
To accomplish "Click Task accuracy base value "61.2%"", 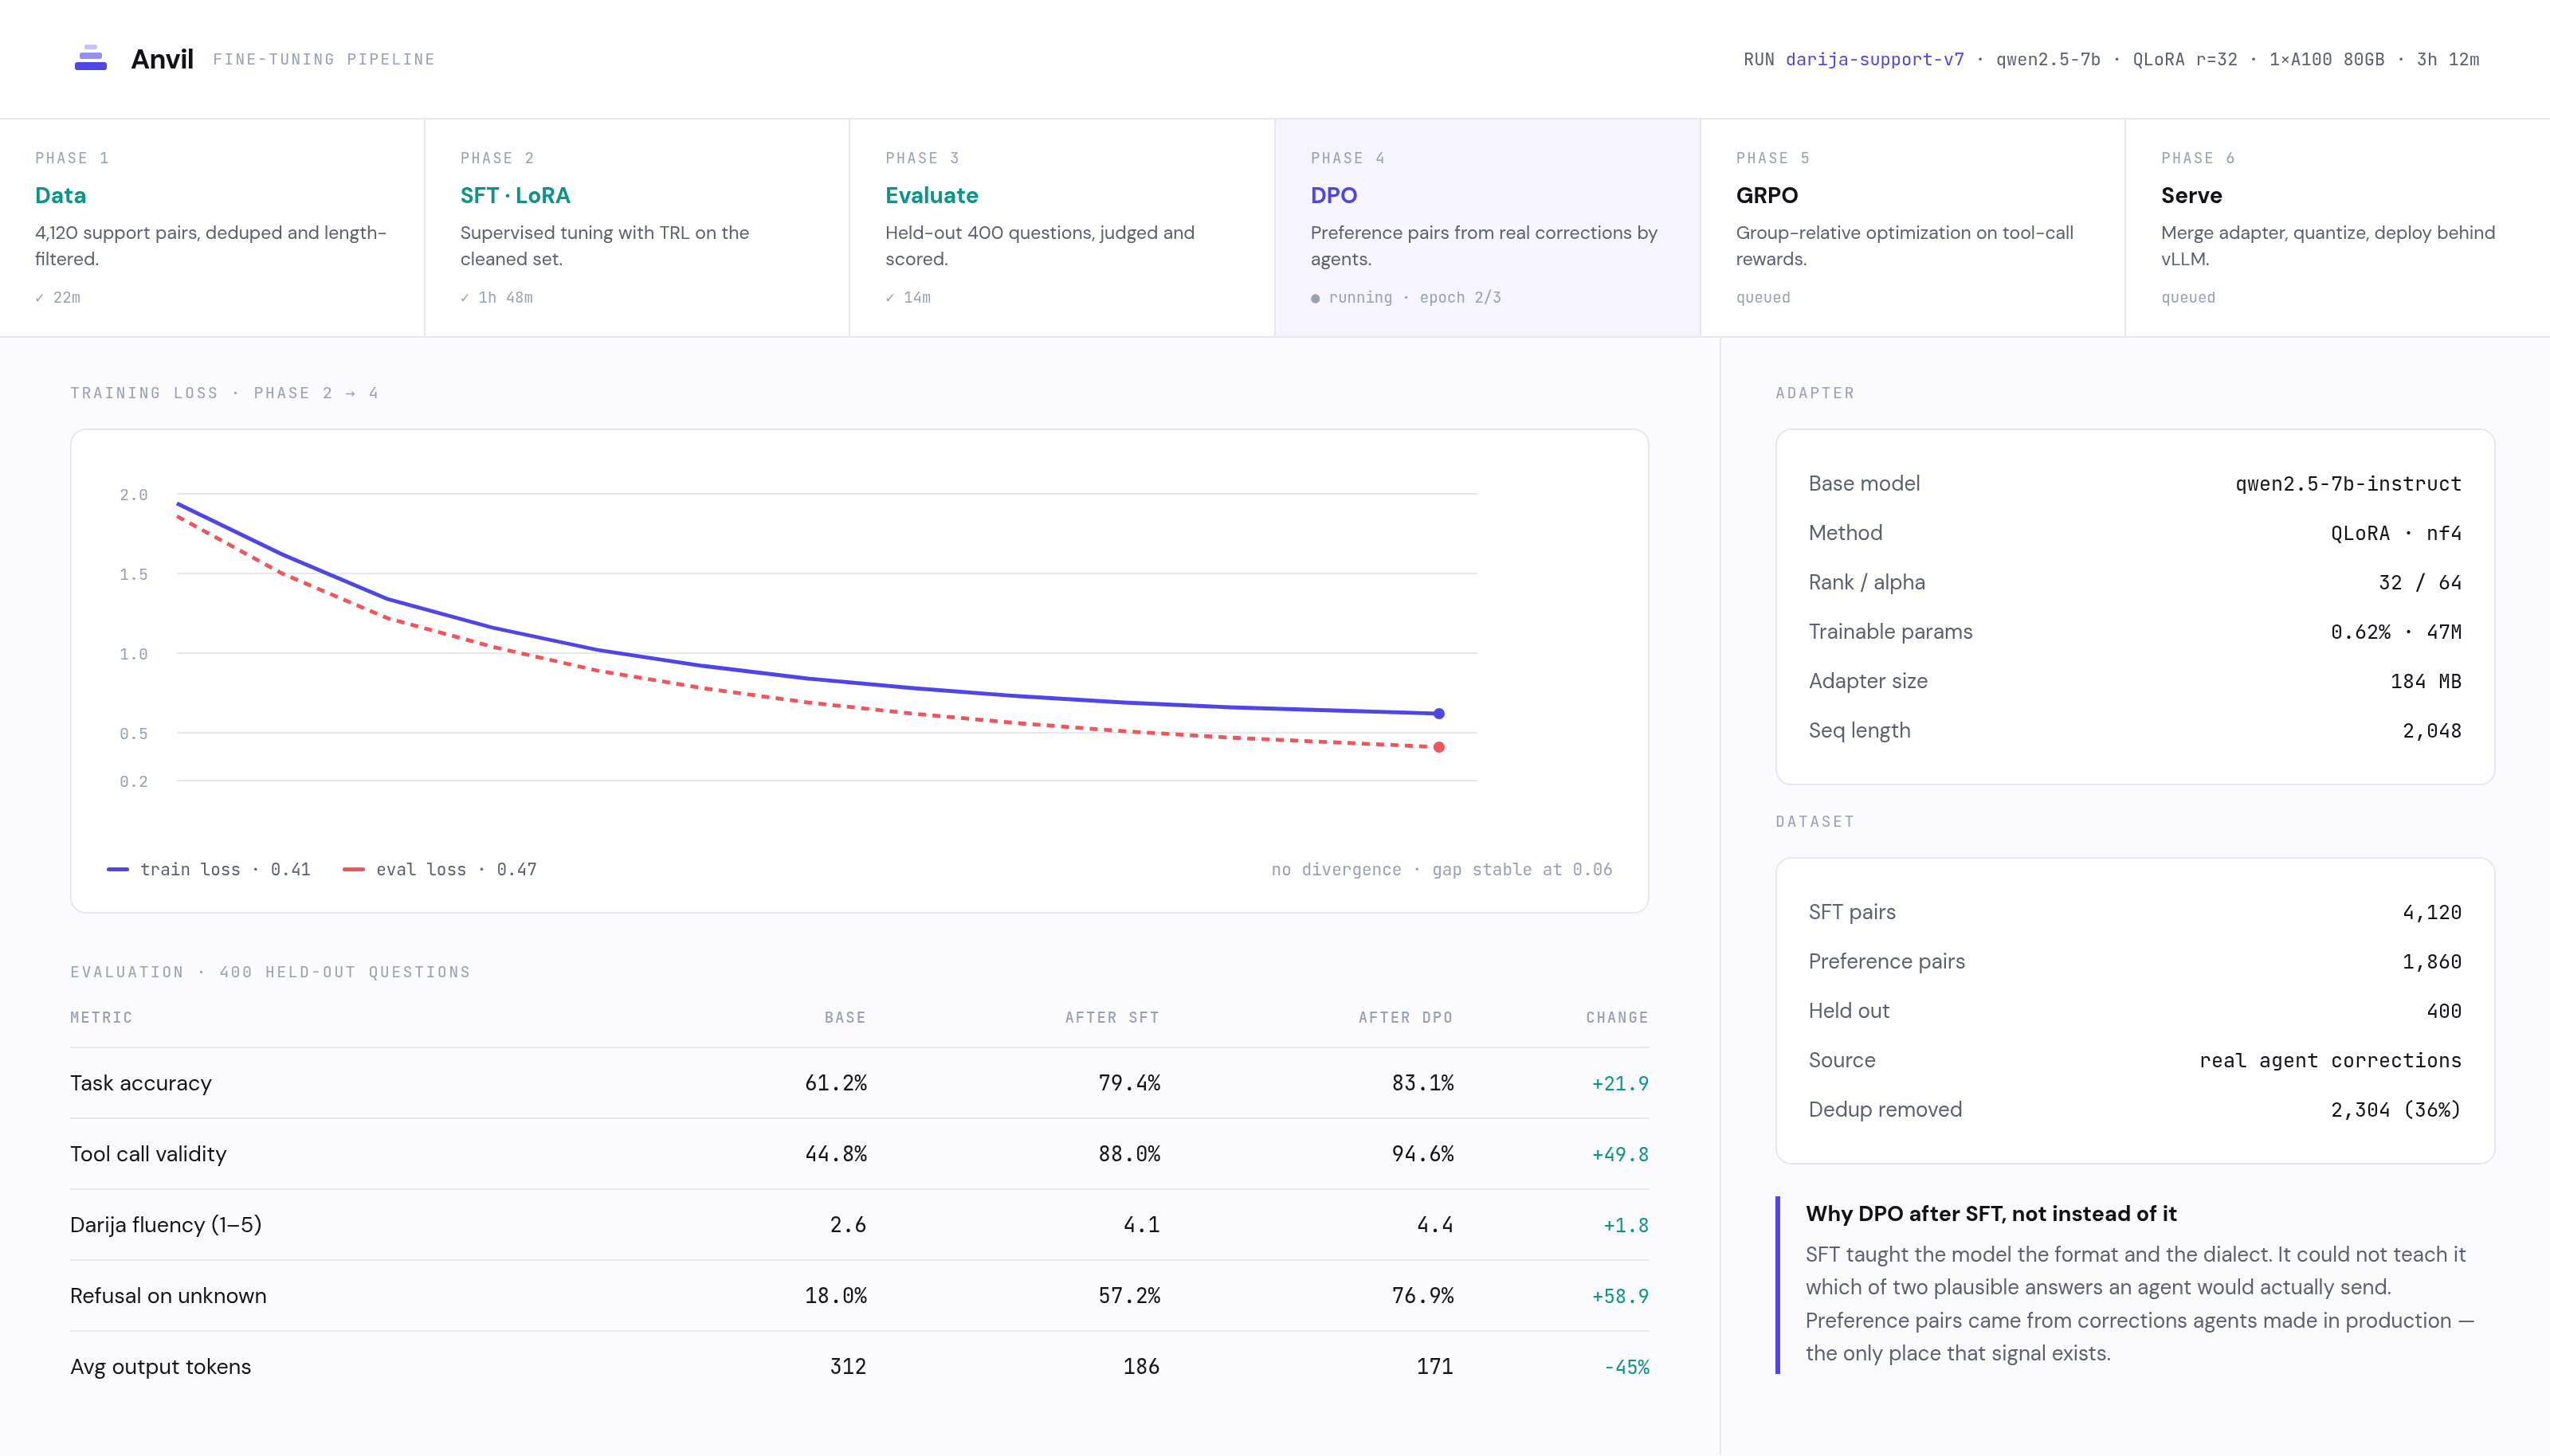I will click(835, 1083).
